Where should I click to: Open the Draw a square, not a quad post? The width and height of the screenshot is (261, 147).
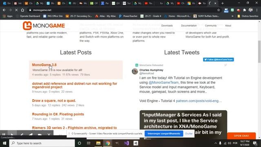[54, 101]
